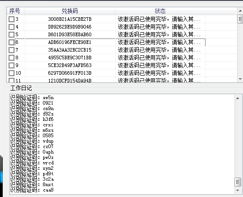243x197 pixels.
Task: Select code 1210DCFD154DA94B
Action: click(x=70, y=81)
